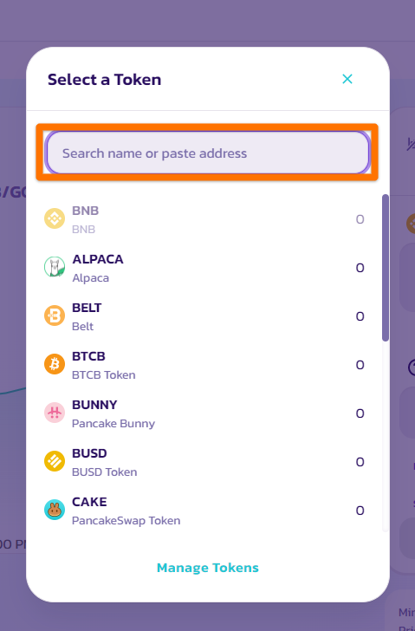Select PancakeSwap Token CAKE entry
This screenshot has width=415, height=631.
point(204,511)
